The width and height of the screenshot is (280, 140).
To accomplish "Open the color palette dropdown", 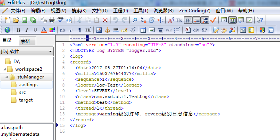I will [x=52, y=30].
